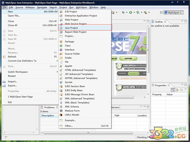Click the EJB3 Entity Bean icon

[x=61, y=90]
